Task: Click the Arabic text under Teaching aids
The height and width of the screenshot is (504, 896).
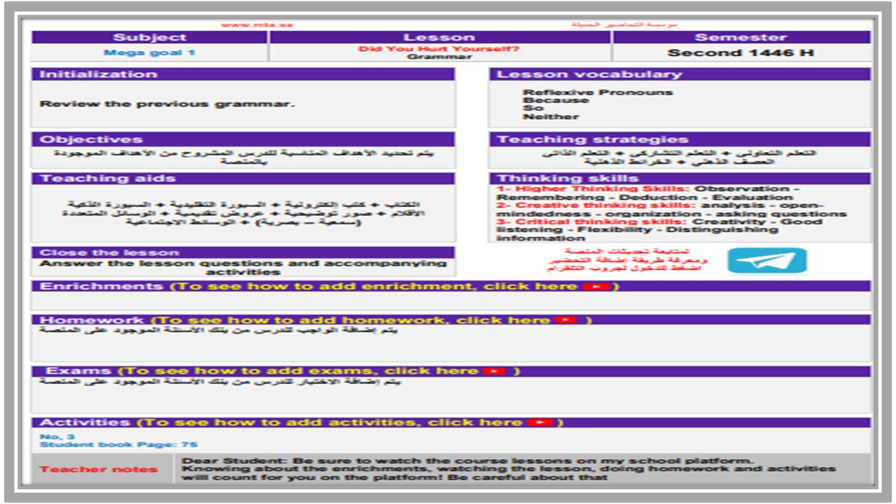Action: pos(244,213)
